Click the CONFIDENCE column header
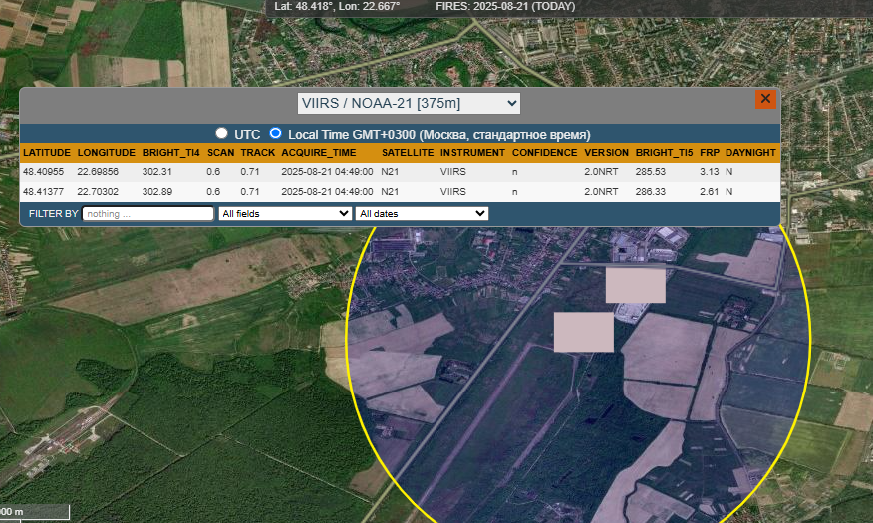 pyautogui.click(x=544, y=153)
